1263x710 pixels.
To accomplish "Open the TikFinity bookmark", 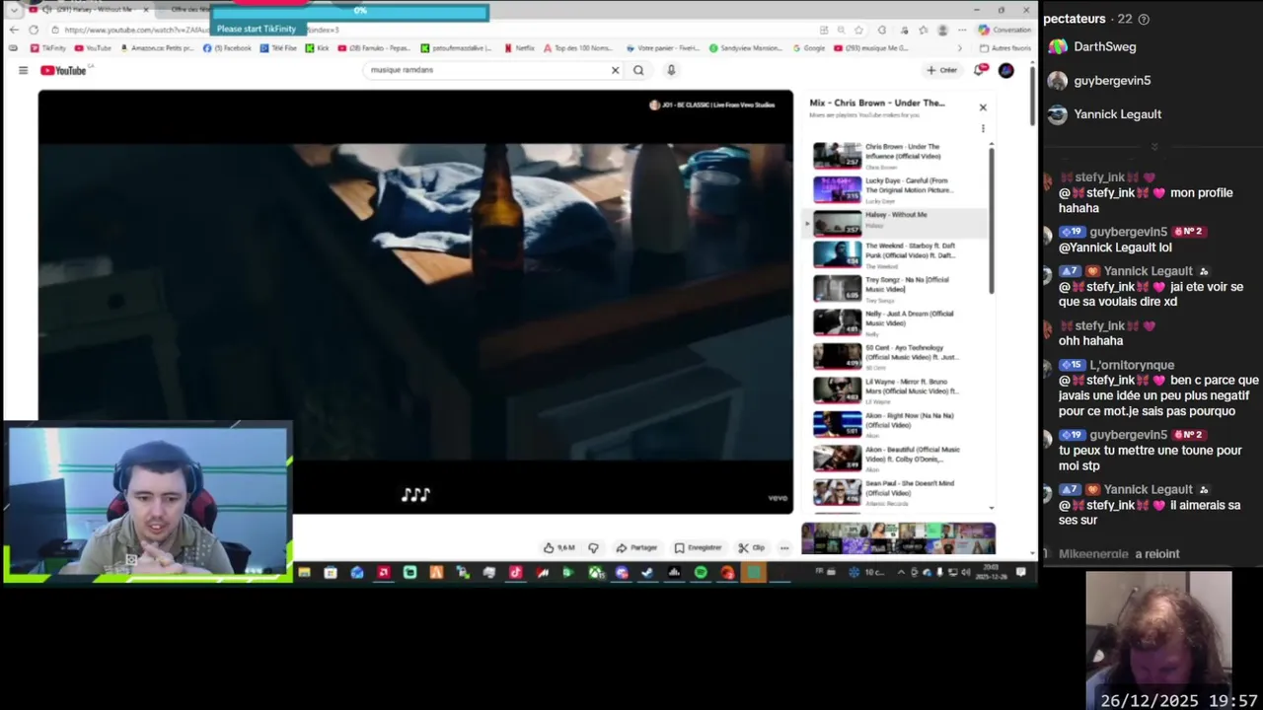I will 48,47.
